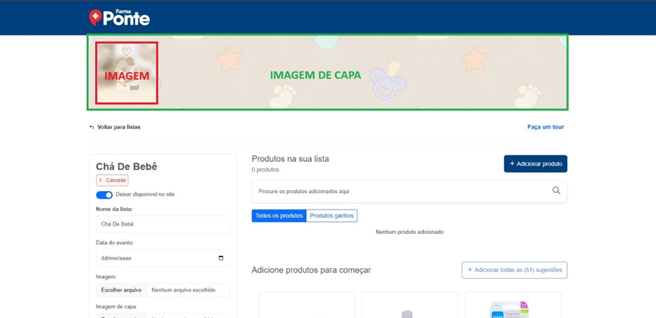Click the third suggested product card
Image resolution: width=656 pixels, height=318 pixels.
513,306
